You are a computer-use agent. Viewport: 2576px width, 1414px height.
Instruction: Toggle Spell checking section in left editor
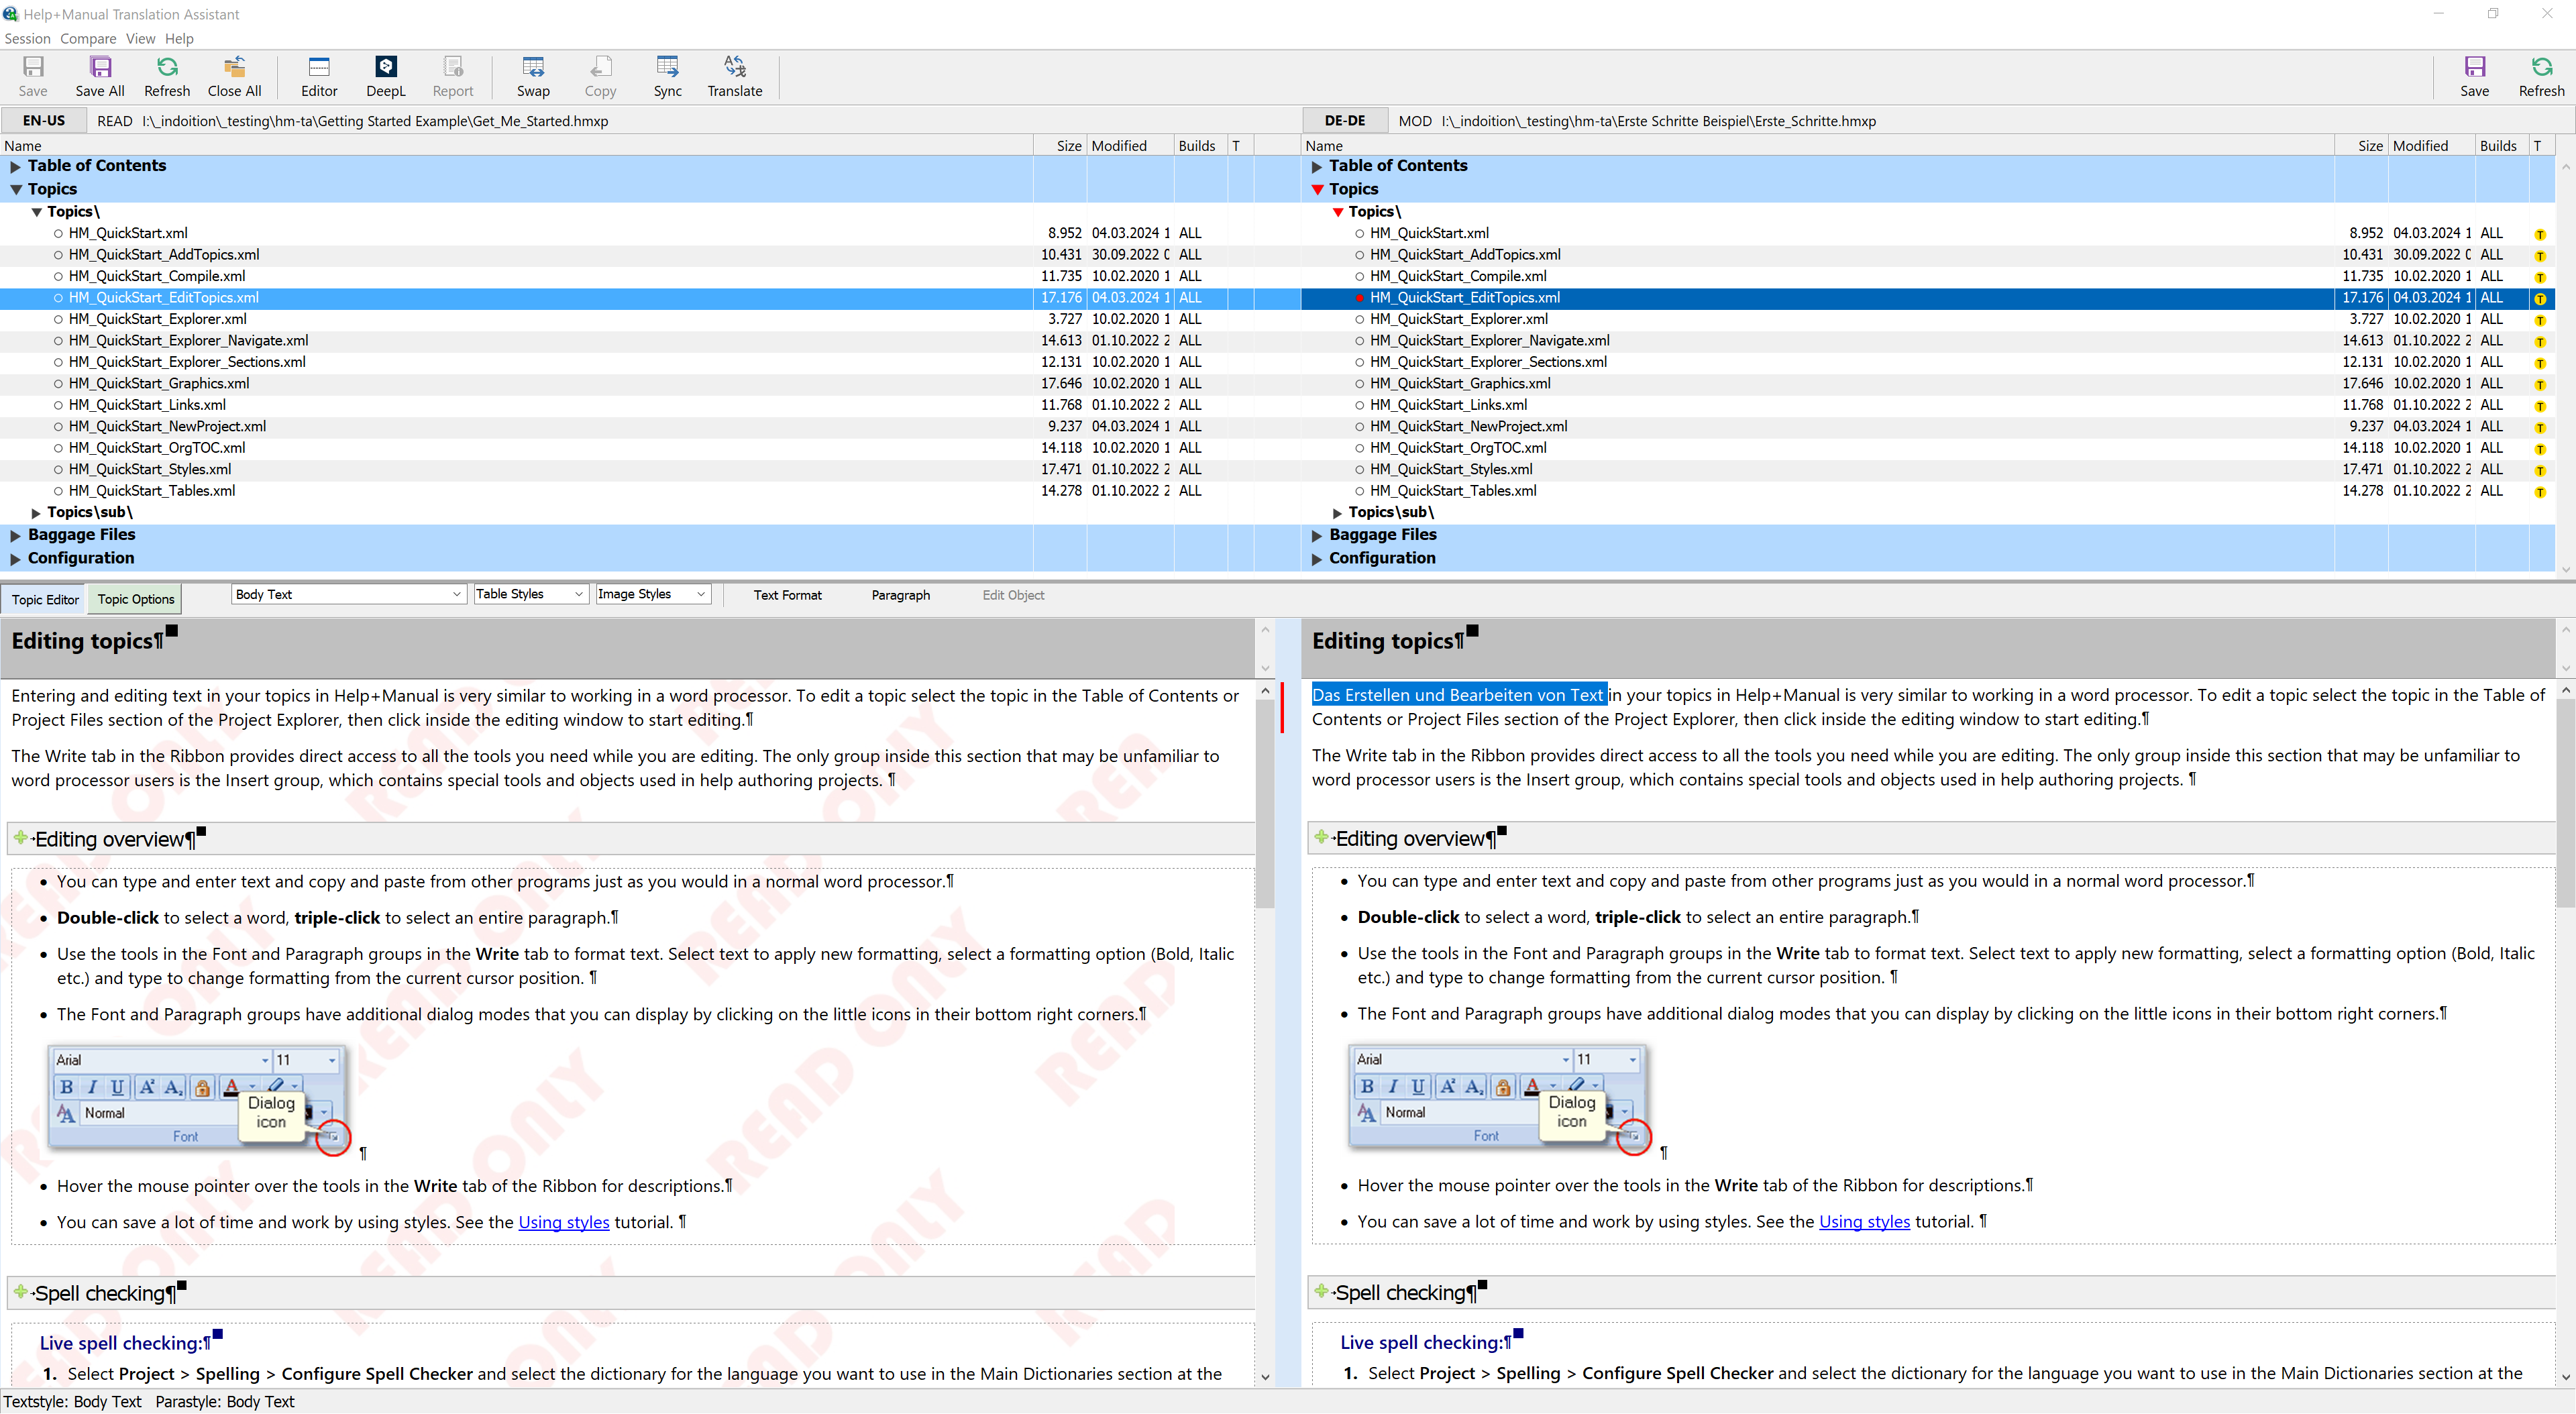pos(21,1292)
